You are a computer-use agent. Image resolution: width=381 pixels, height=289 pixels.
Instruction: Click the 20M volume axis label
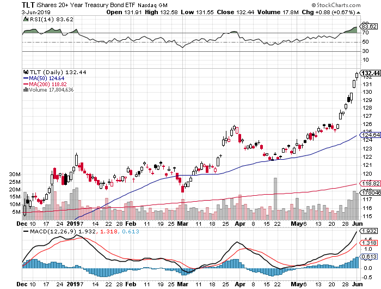pos(15,189)
